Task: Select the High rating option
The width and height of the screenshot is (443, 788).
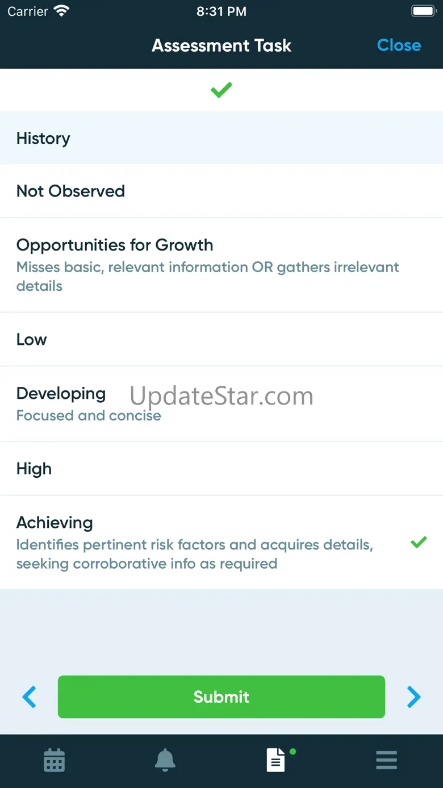Action: coord(221,469)
